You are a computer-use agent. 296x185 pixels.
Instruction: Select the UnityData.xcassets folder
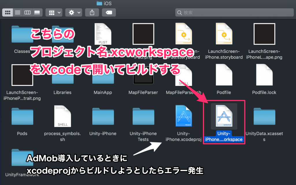tap(264, 116)
